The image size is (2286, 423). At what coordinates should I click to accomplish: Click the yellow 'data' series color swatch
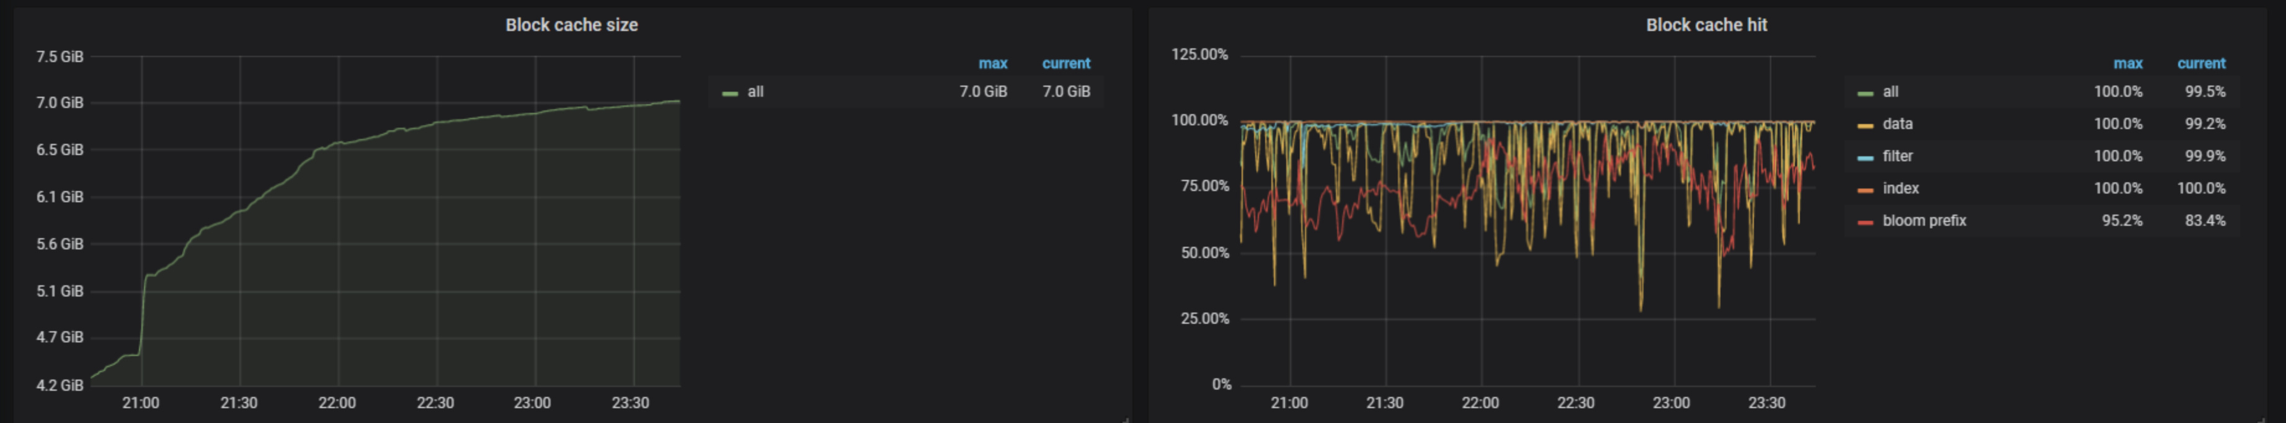1866,125
